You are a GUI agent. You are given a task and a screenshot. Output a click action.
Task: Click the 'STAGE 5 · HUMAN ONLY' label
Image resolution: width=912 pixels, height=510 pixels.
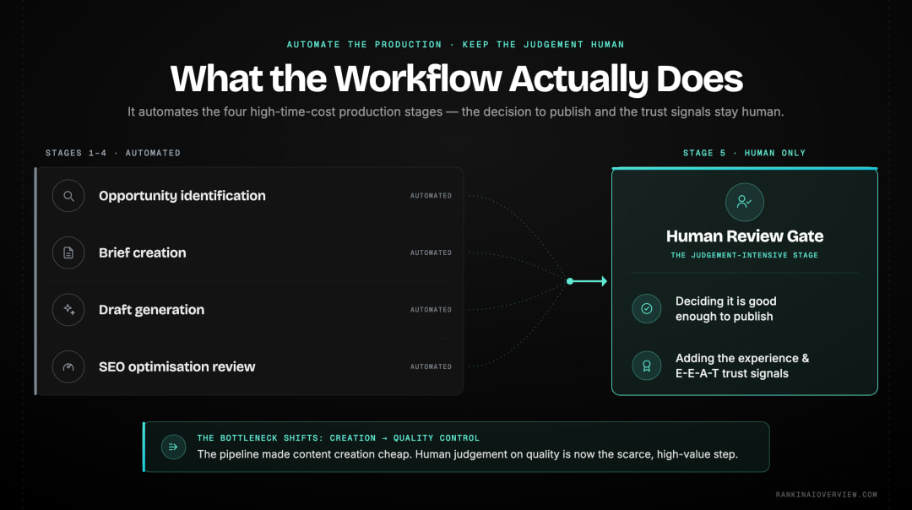coord(745,153)
